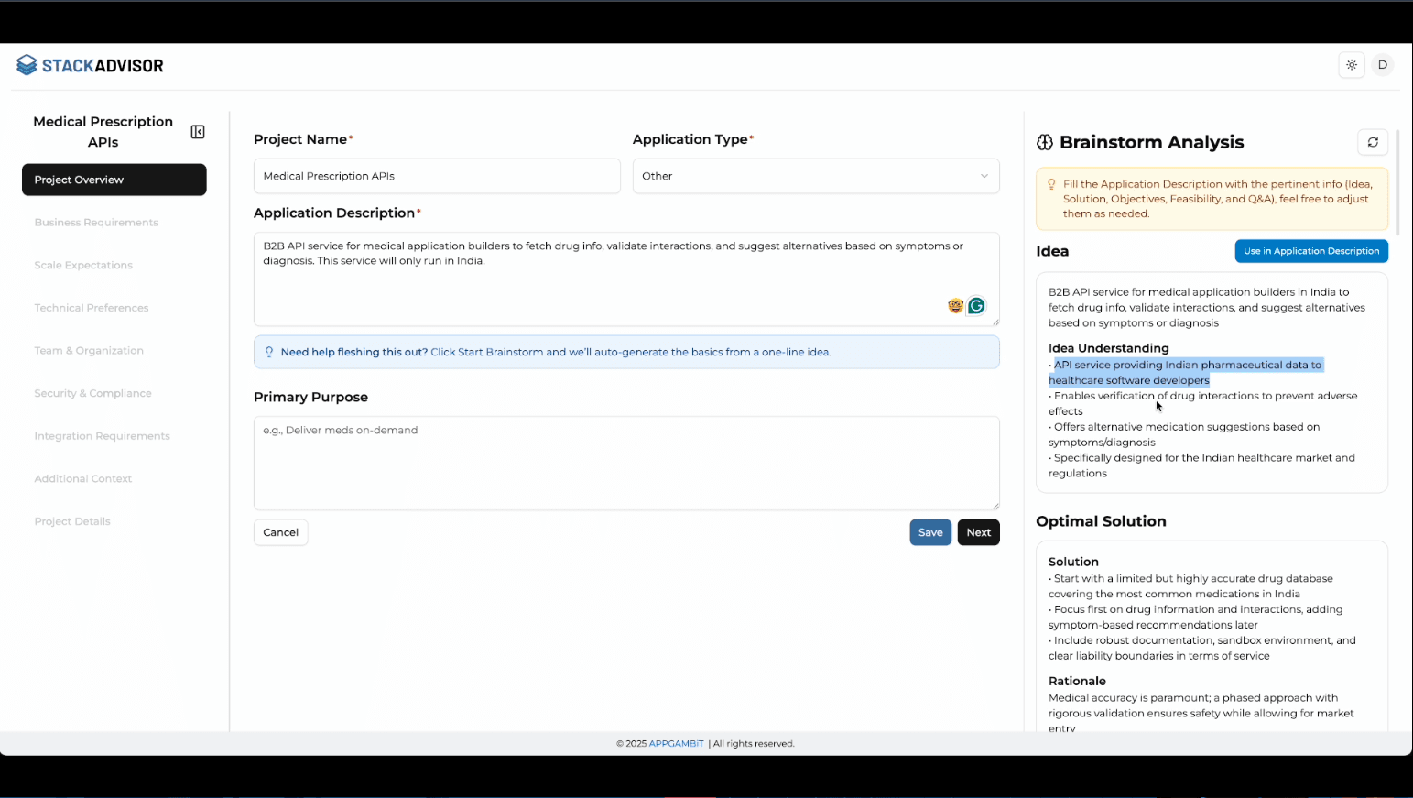The image size is (1413, 798).
Task: Open the Application Type dropdown
Action: (x=815, y=176)
